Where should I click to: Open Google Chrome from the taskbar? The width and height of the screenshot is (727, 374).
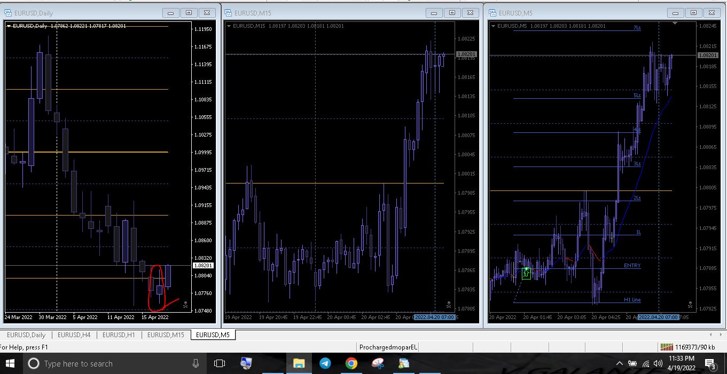(351, 363)
